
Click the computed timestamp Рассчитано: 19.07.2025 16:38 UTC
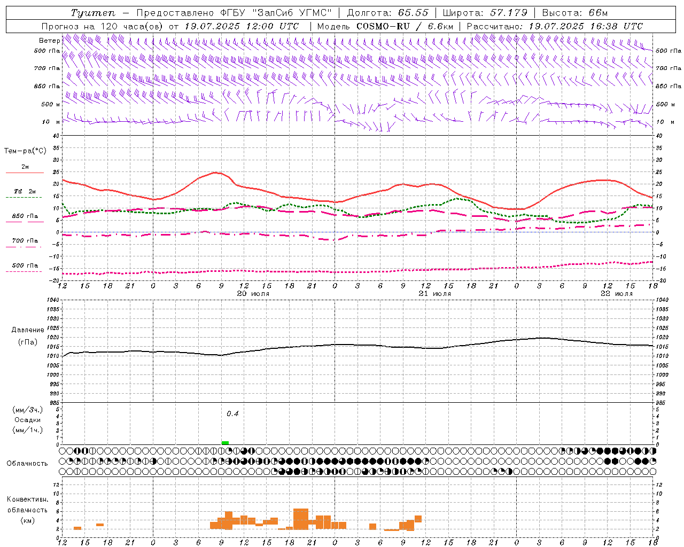click(555, 26)
